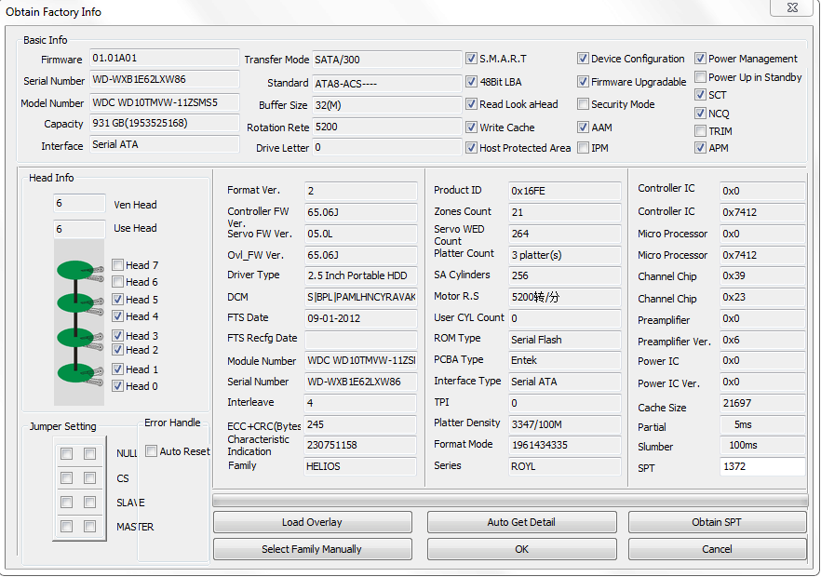Cancel the factory info dialog
Viewport: 821px width, 577px height.
coord(717,549)
